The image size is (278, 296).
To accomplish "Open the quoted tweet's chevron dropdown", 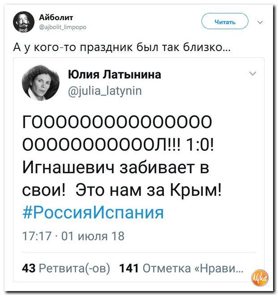I will pyautogui.click(x=252, y=73).
